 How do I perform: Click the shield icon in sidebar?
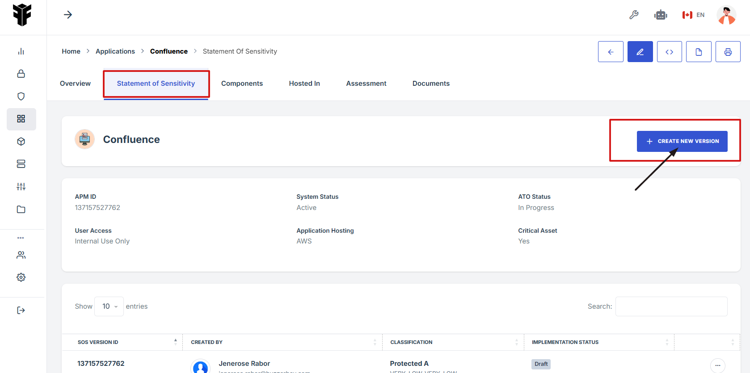[21, 96]
